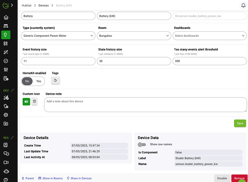The width and height of the screenshot is (248, 182).
Task: Open the Room dropdown showing Bungalow
Action: click(x=134, y=36)
